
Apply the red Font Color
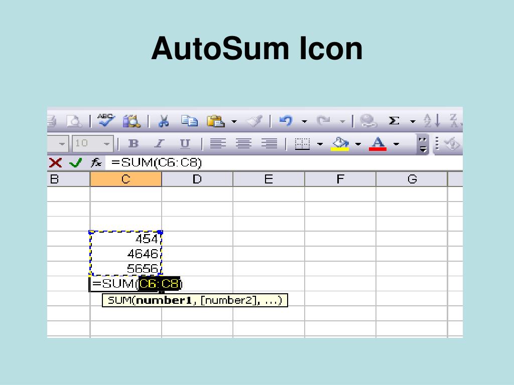point(378,144)
